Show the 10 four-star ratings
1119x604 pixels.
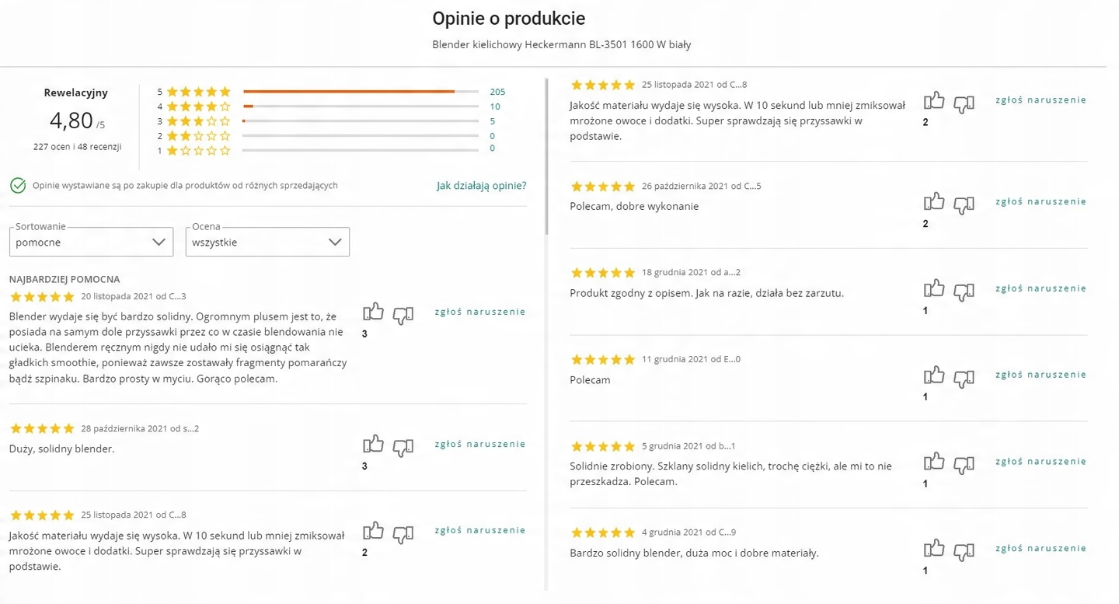pyautogui.click(x=495, y=106)
